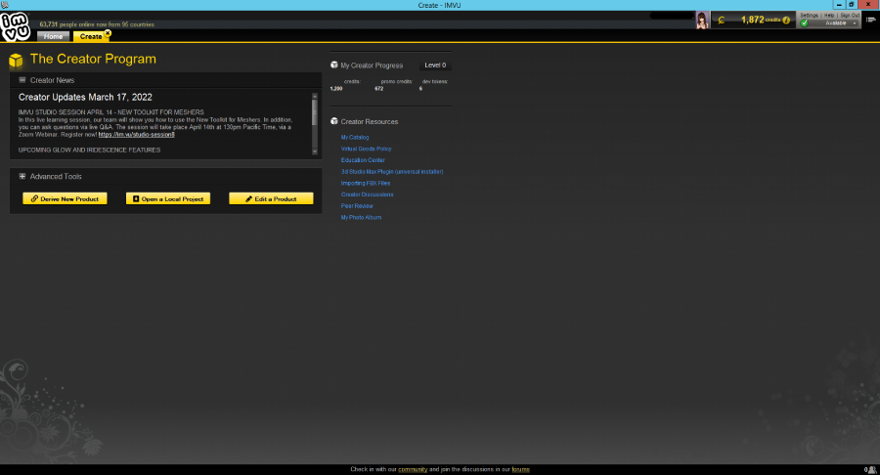Screen dimensions: 880x475
Task: Select the Create tab
Action: coord(90,36)
